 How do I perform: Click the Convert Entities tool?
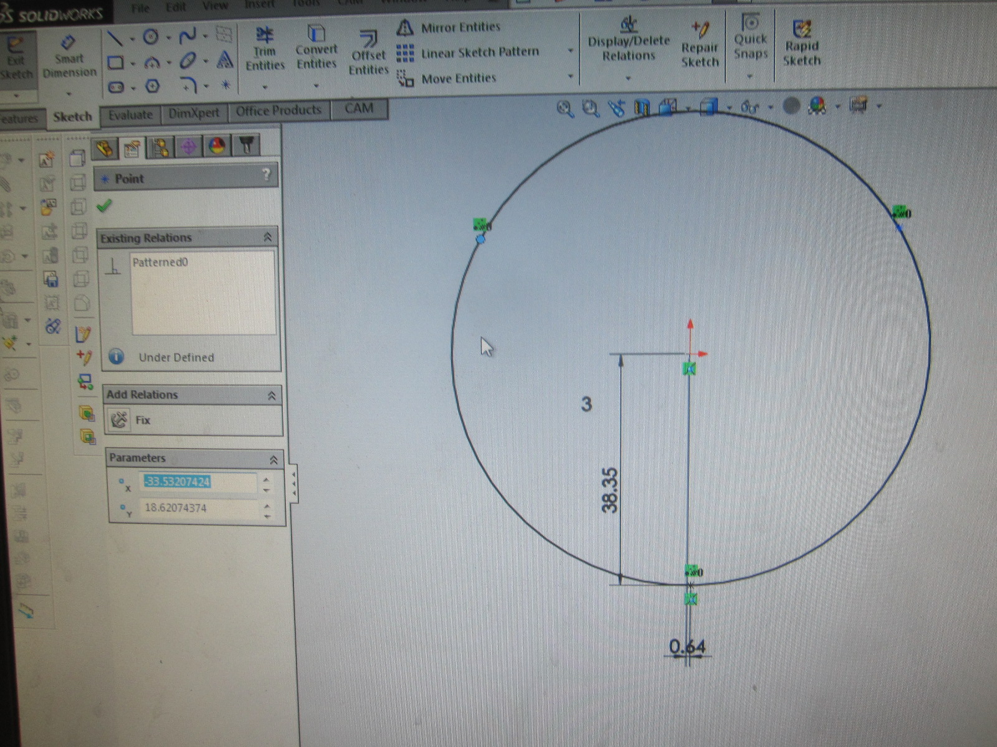pos(316,48)
